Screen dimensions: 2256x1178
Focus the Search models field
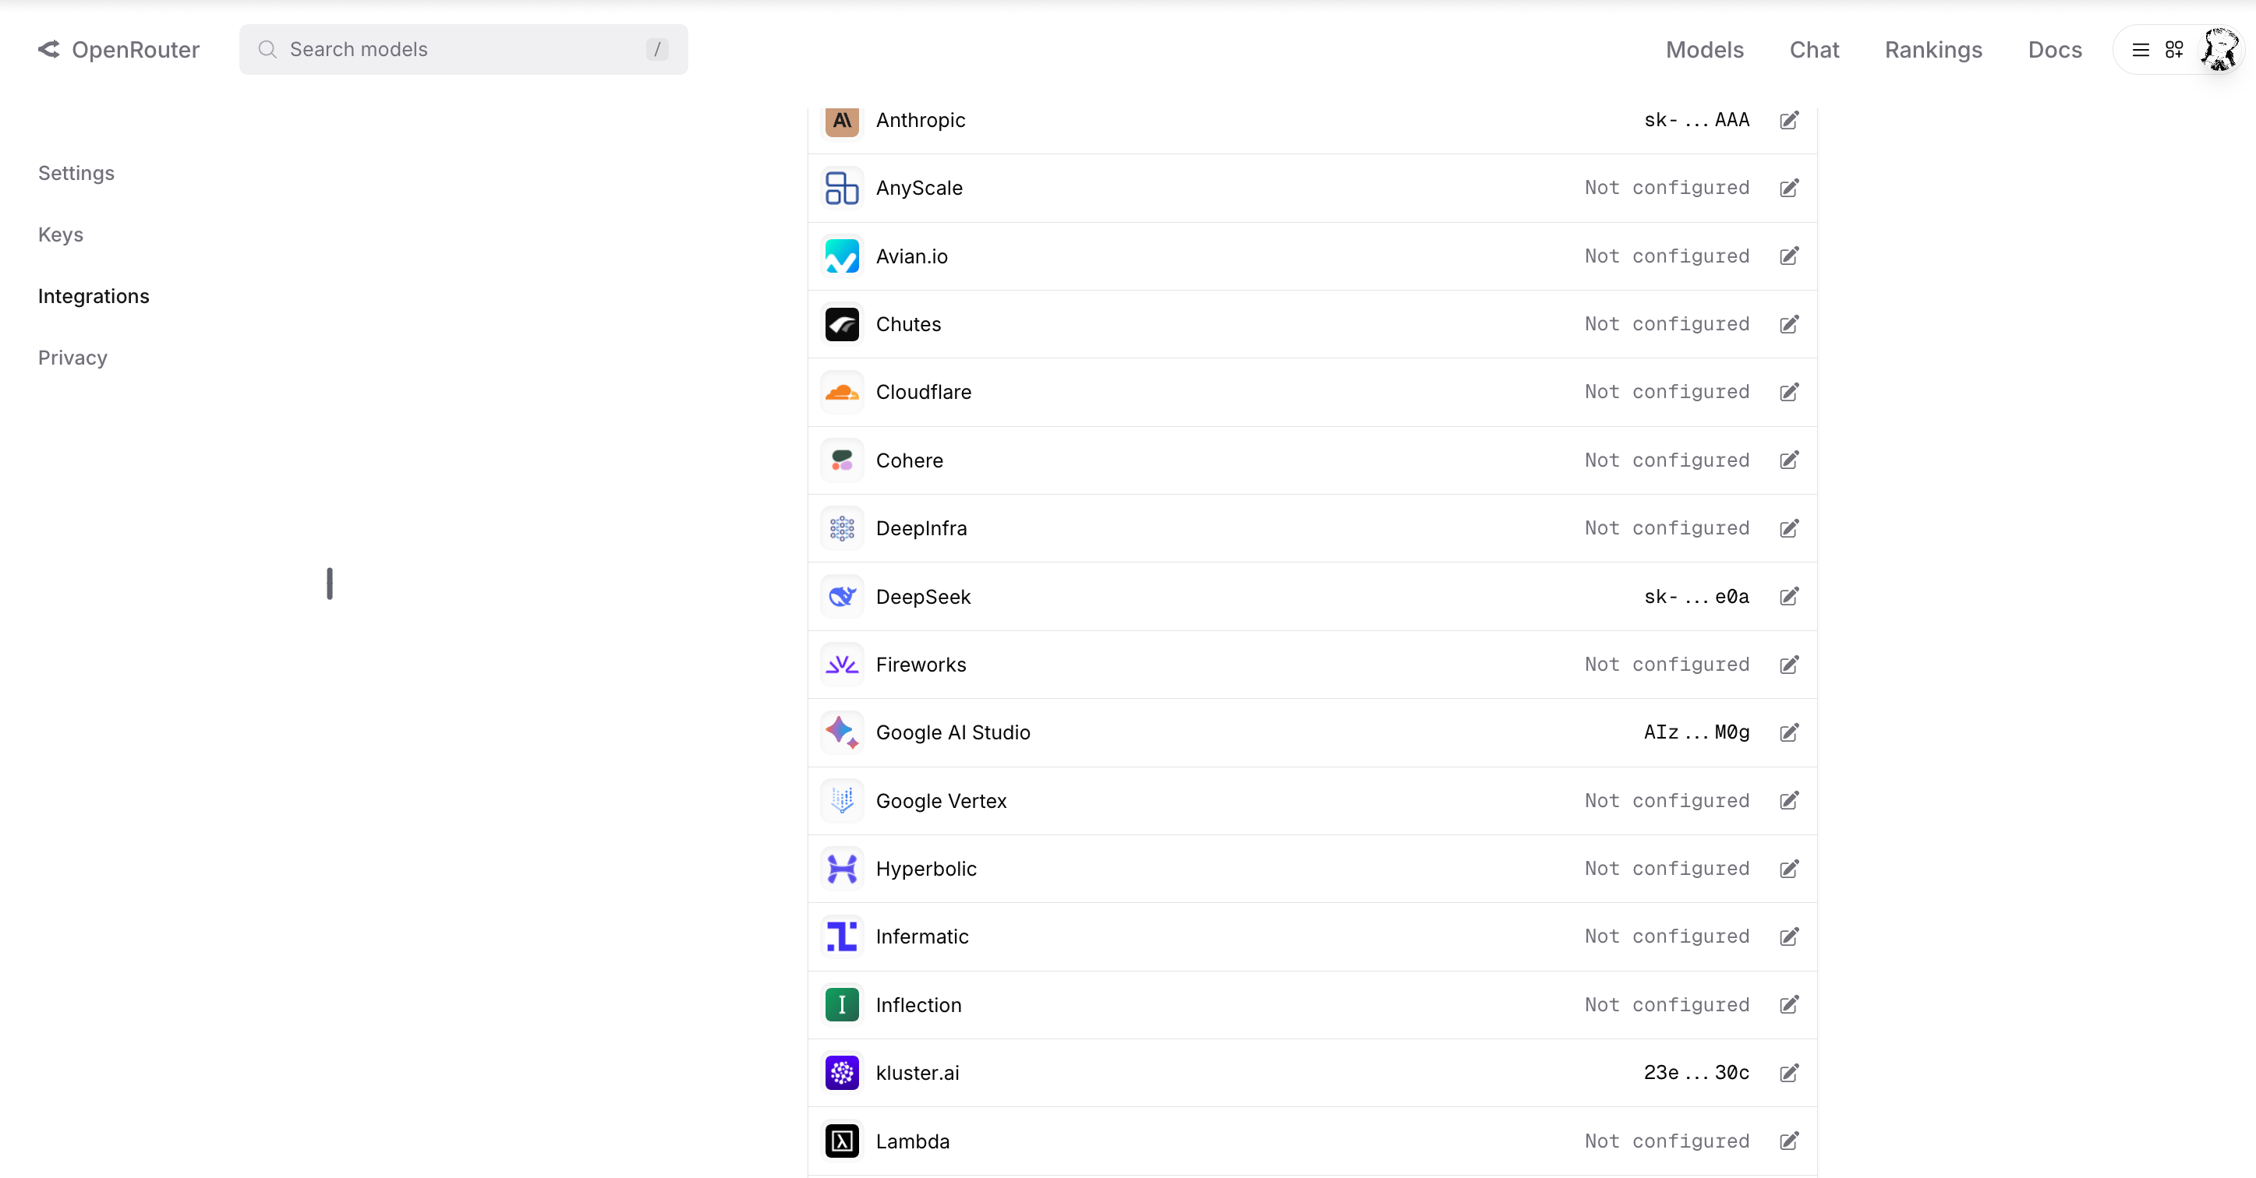[x=463, y=50]
